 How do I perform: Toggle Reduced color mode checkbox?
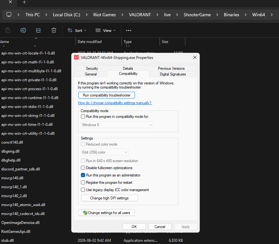[83, 144]
